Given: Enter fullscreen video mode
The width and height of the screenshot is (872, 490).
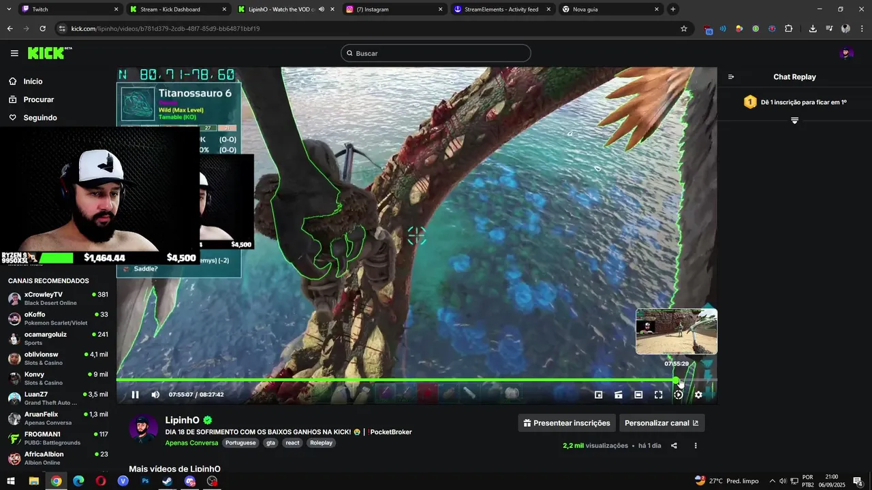Looking at the screenshot, I should pyautogui.click(x=659, y=395).
